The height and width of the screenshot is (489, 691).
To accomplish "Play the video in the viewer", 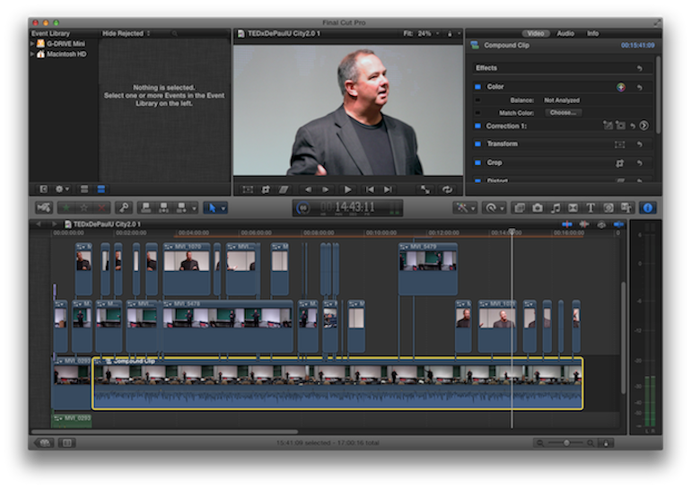I will coord(347,189).
